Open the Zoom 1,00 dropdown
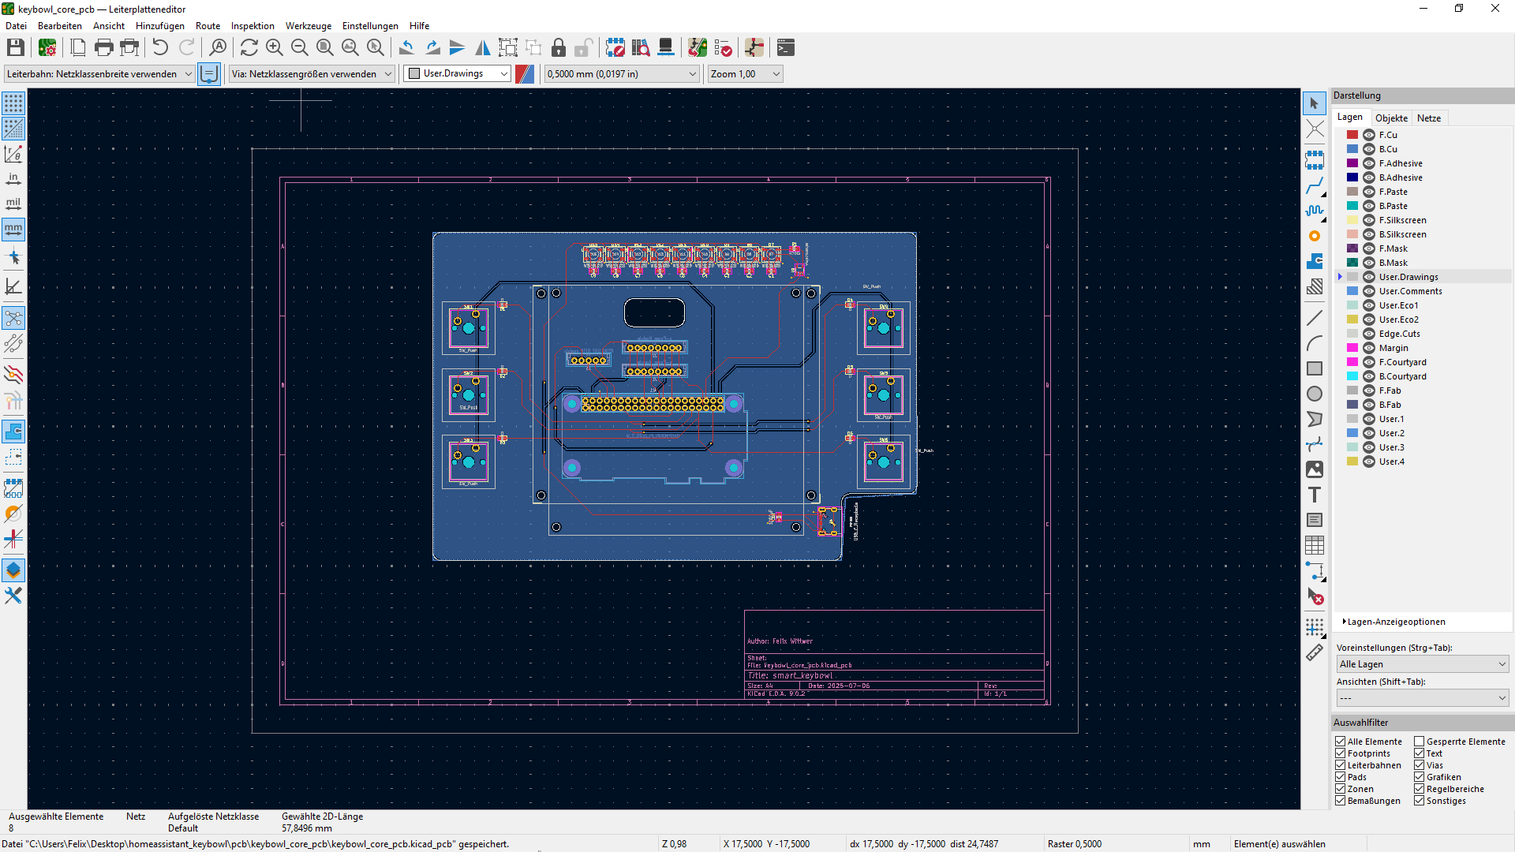This screenshot has width=1515, height=852. (x=744, y=74)
